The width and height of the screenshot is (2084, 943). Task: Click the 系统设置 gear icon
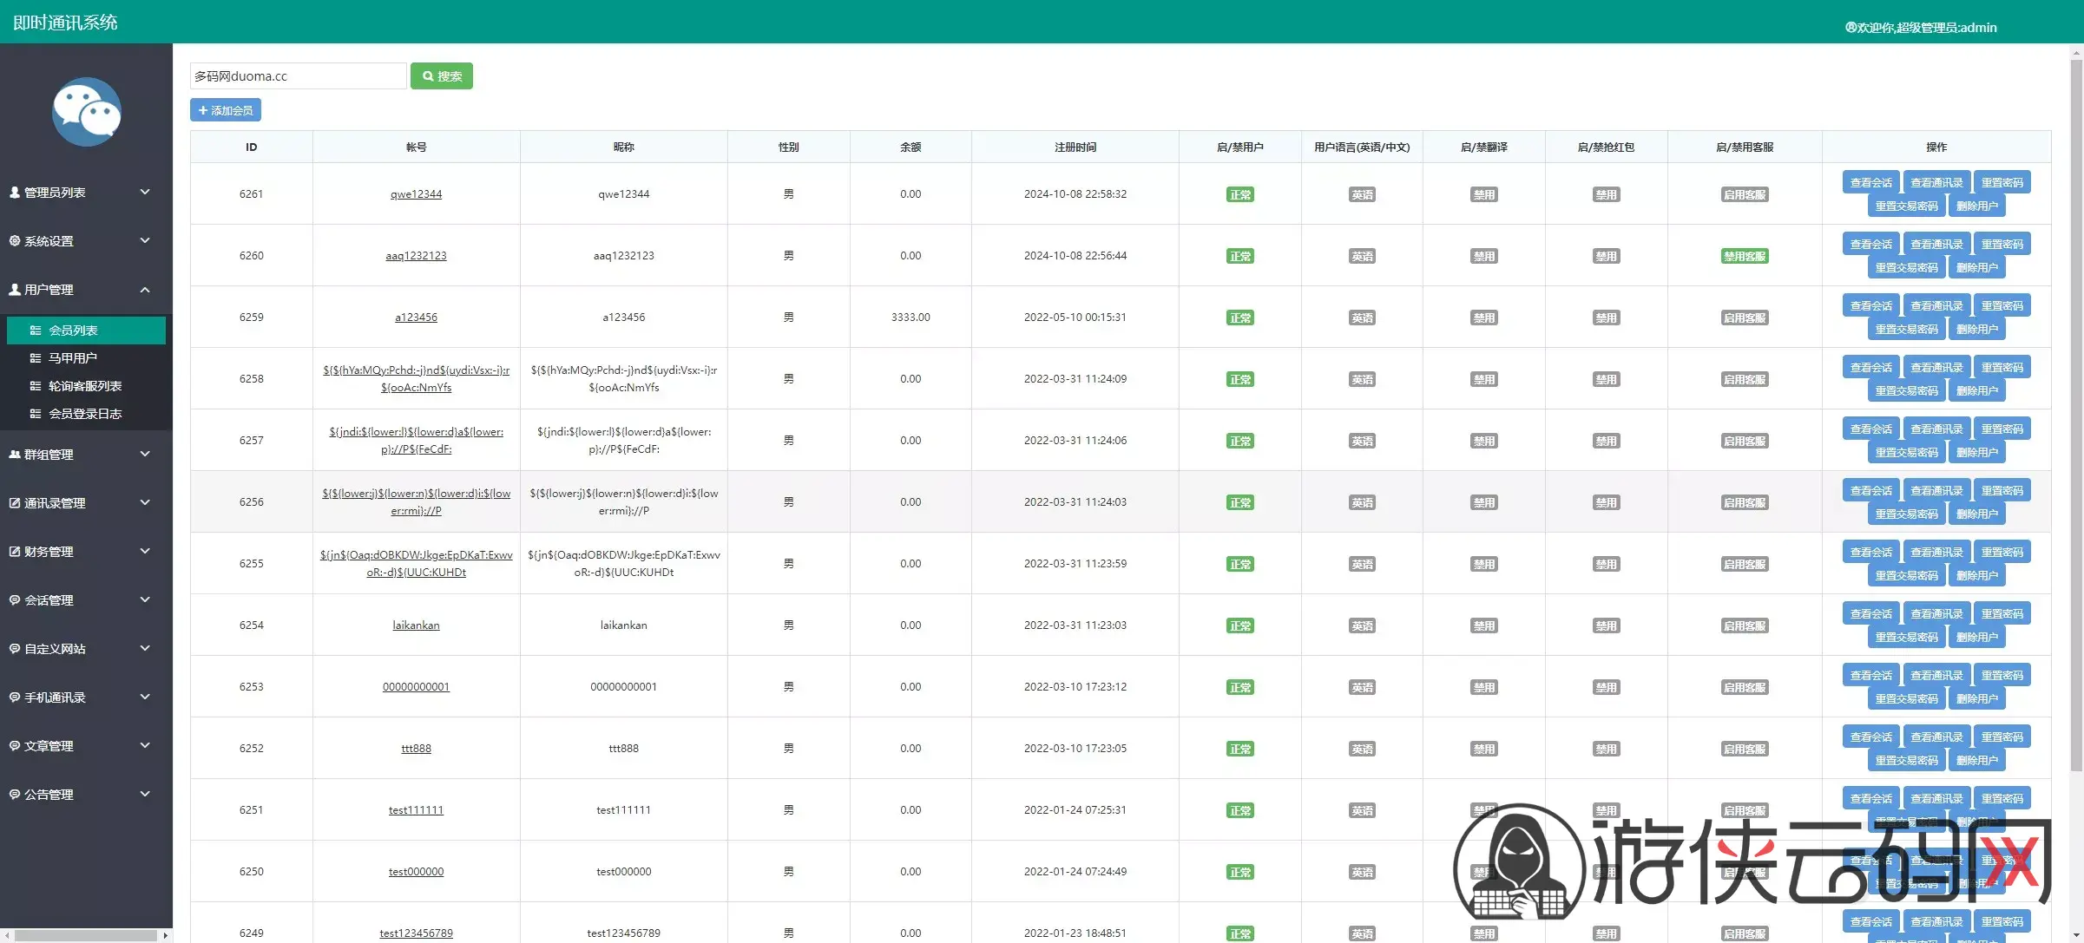[15, 240]
